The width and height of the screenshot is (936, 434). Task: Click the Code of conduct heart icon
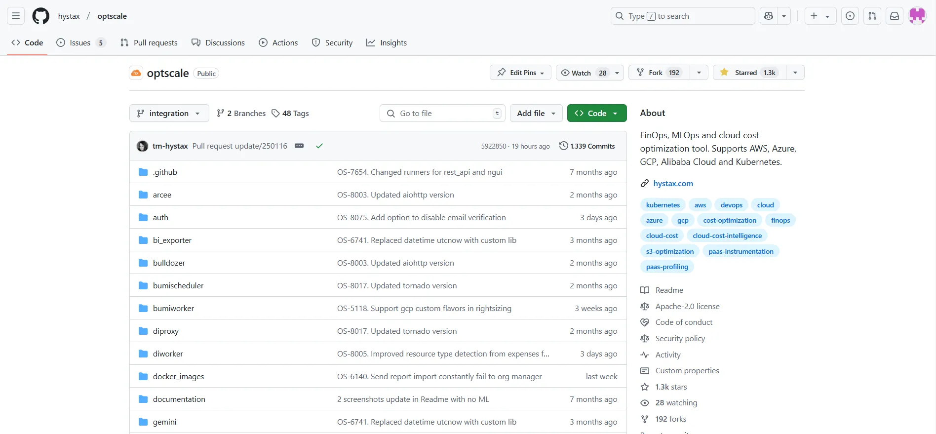click(x=645, y=322)
